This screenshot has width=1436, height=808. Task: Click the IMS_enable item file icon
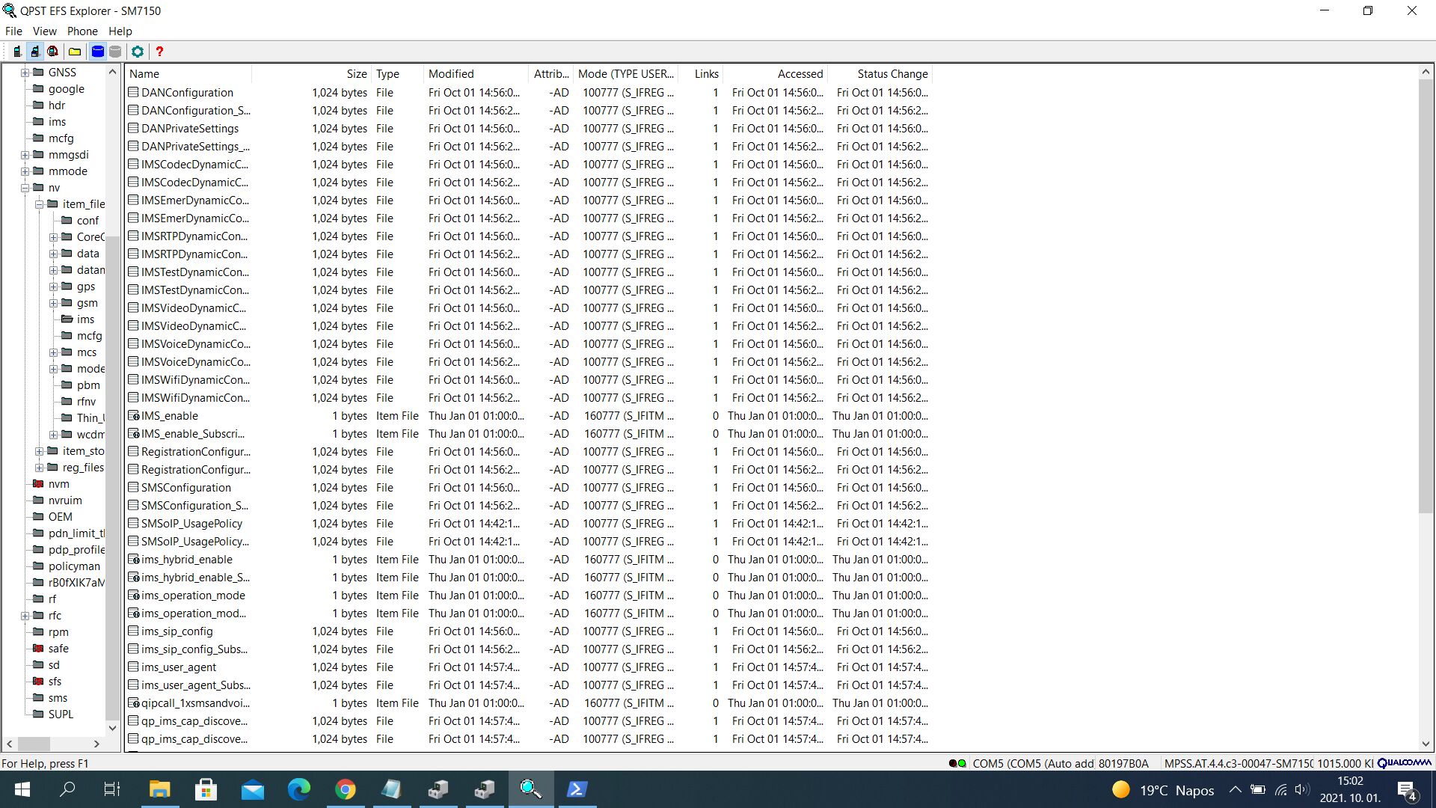(x=134, y=416)
